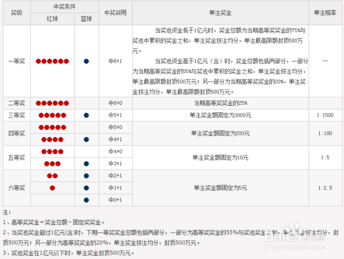Click the blue ball in 中3+1 row

[87, 163]
